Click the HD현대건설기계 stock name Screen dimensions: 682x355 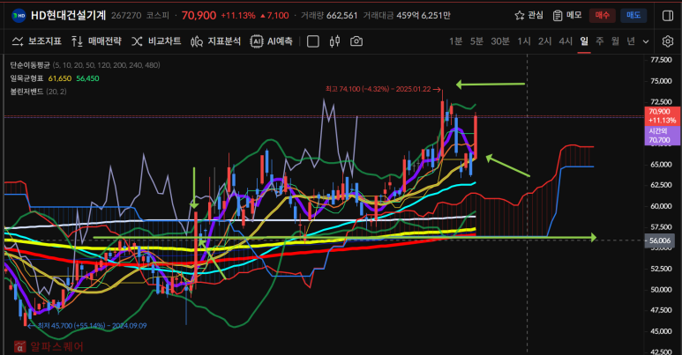pyautogui.click(x=68, y=16)
